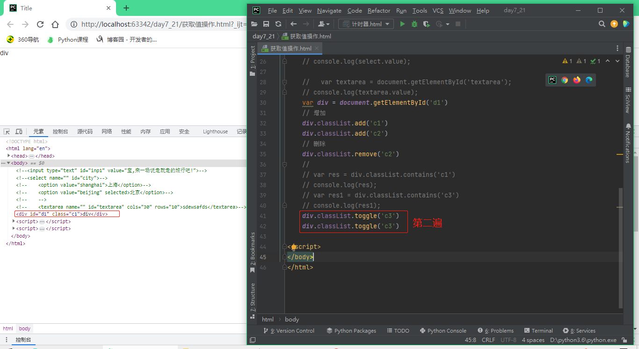Screen dimensions: 639x349
Task: Expand the head node in DevTools
Action: [x=9, y=156]
